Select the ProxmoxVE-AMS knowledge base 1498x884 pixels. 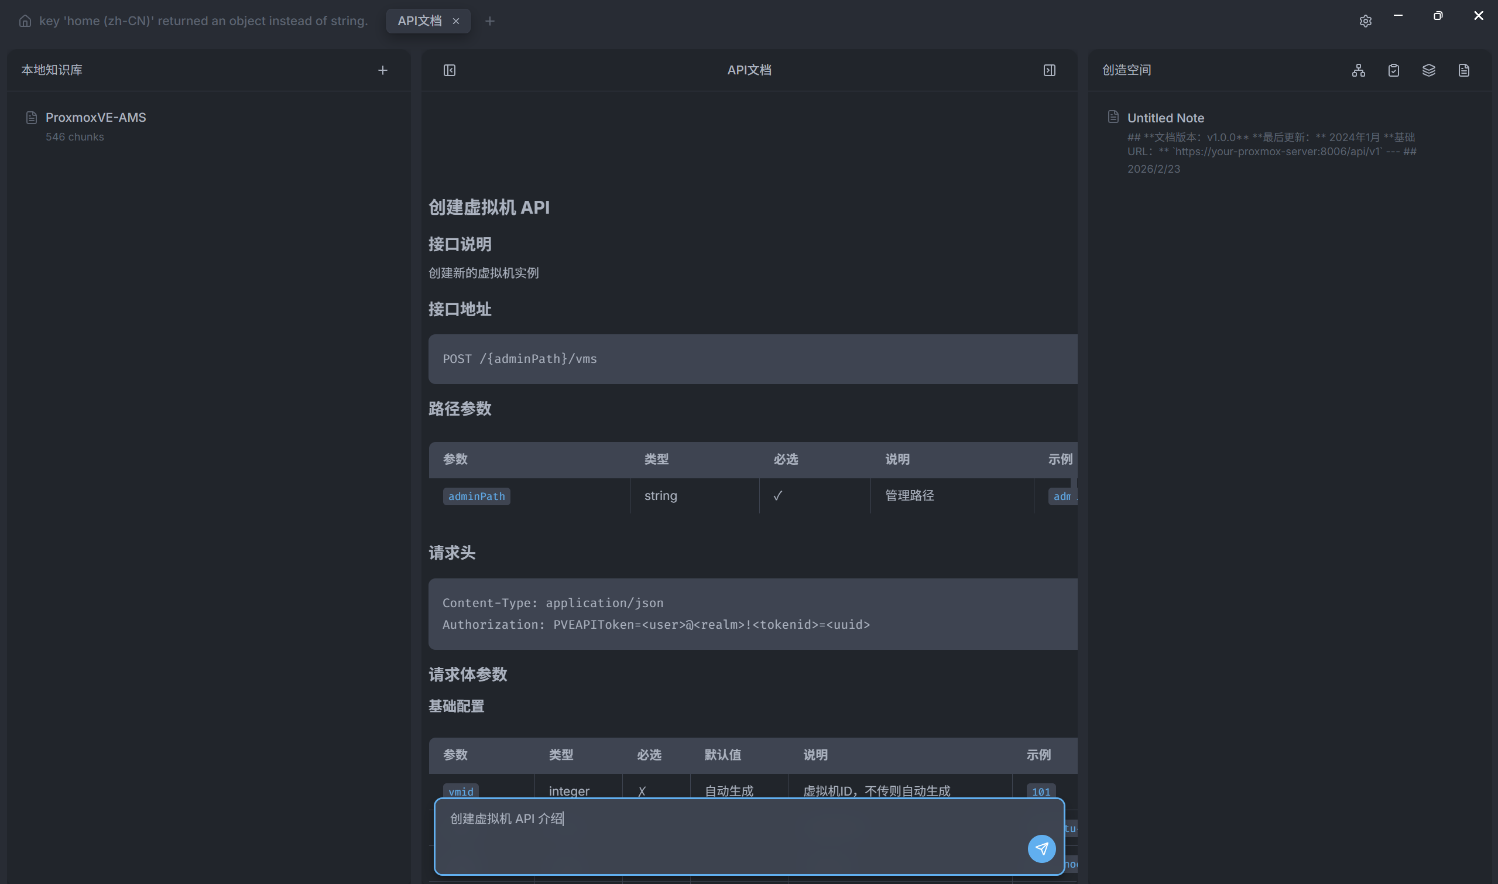pyautogui.click(x=95, y=117)
